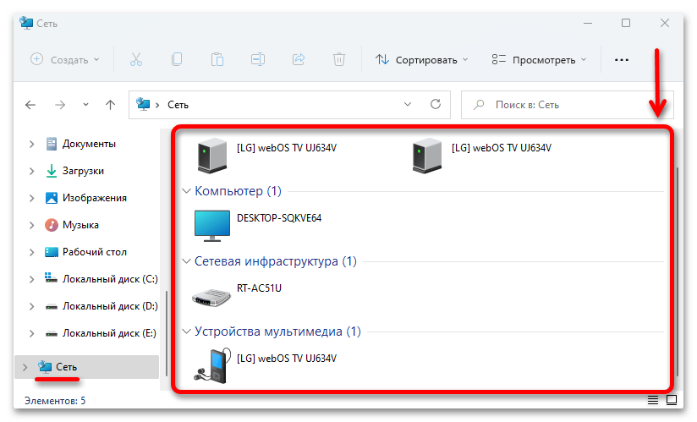Select the first [LG] webOS TV server icon
The height and width of the screenshot is (422, 697).
click(212, 155)
